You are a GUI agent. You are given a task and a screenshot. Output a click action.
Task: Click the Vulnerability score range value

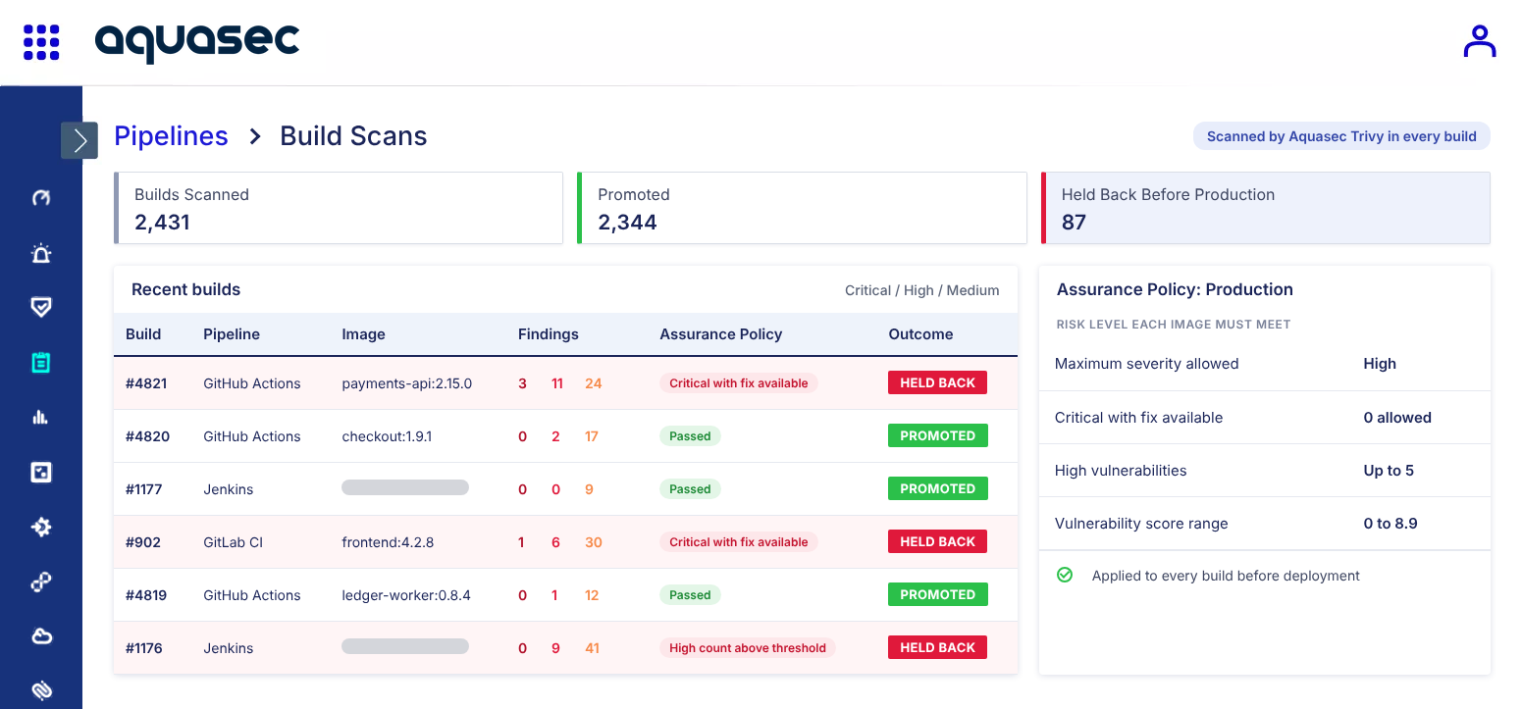1391,524
